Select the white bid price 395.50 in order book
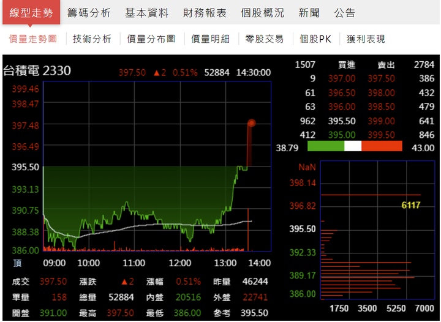This screenshot has height=322, width=441. pyautogui.click(x=342, y=121)
